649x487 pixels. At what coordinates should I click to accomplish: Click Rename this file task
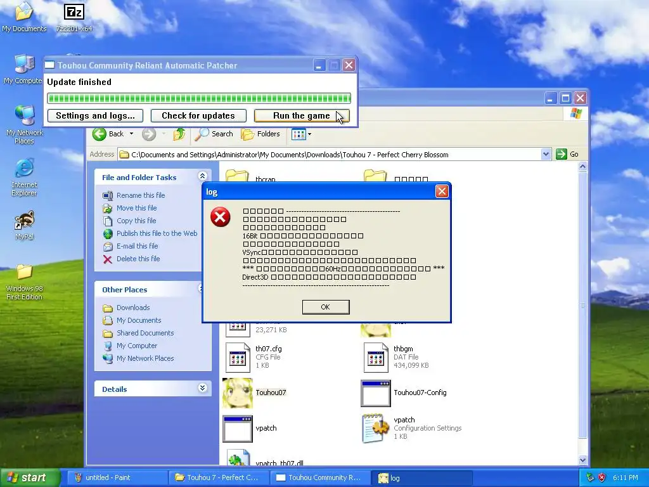(x=141, y=195)
